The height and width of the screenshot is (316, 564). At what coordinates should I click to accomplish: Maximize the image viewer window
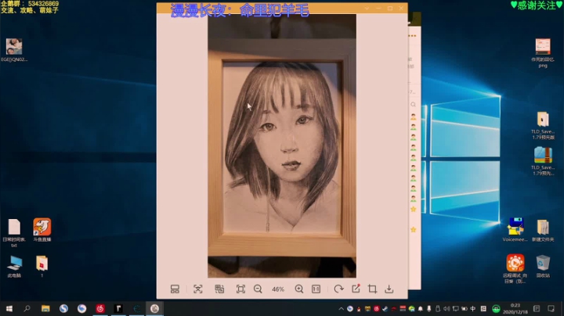[390, 9]
